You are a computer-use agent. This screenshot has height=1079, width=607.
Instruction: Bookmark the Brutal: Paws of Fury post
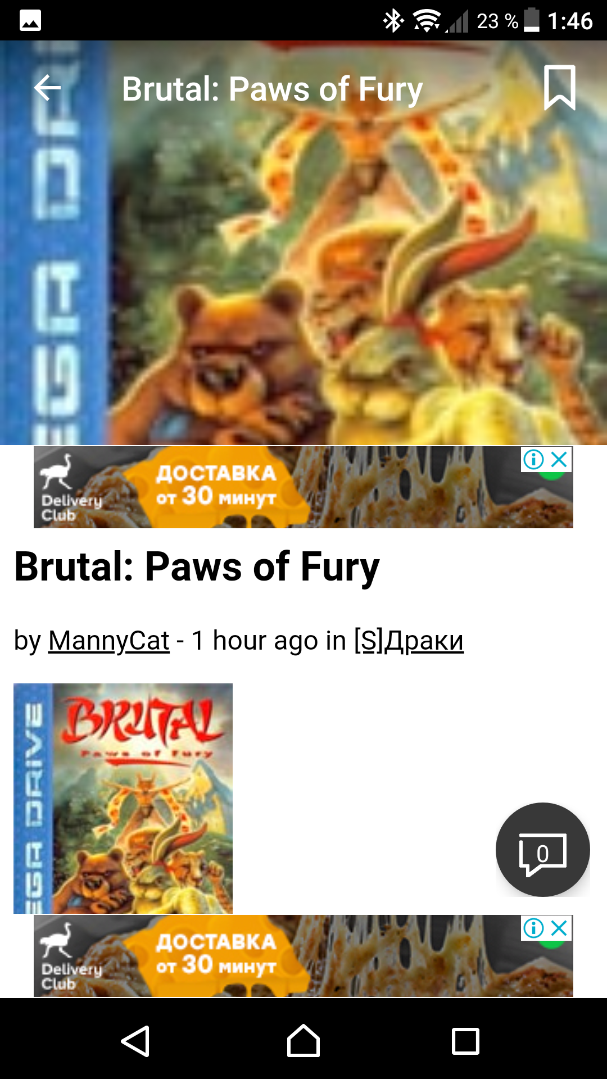(x=559, y=88)
